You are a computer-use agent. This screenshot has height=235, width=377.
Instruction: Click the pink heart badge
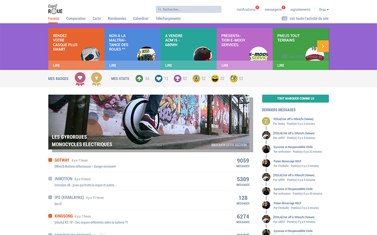(x=80, y=79)
